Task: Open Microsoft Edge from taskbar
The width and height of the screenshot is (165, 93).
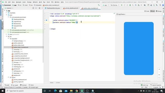Action: click(55, 91)
